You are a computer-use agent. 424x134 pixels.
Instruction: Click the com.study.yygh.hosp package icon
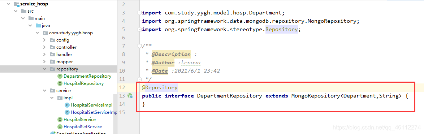pos(45,33)
